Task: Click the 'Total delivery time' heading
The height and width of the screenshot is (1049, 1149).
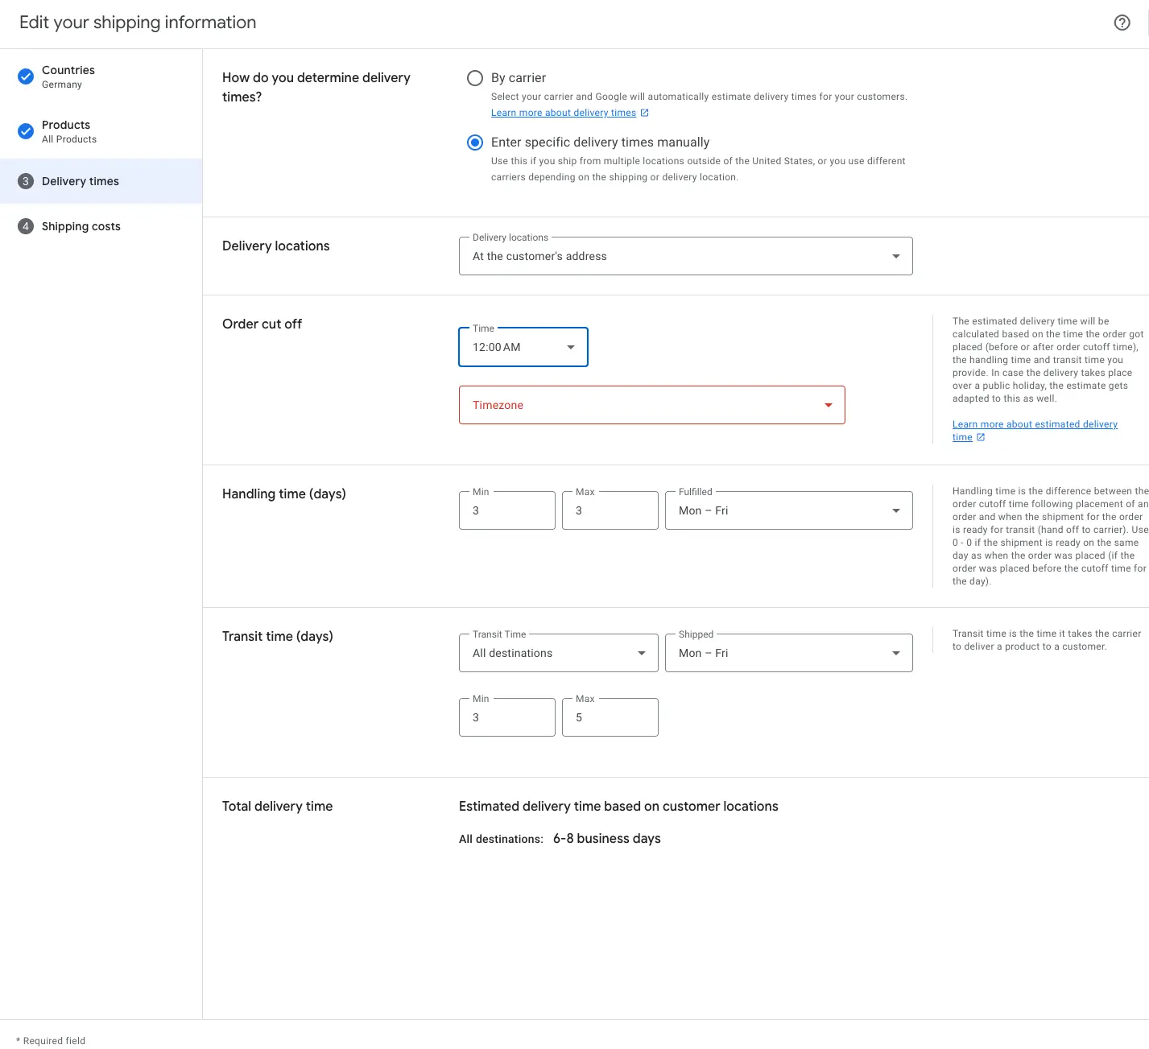Action: point(277,807)
